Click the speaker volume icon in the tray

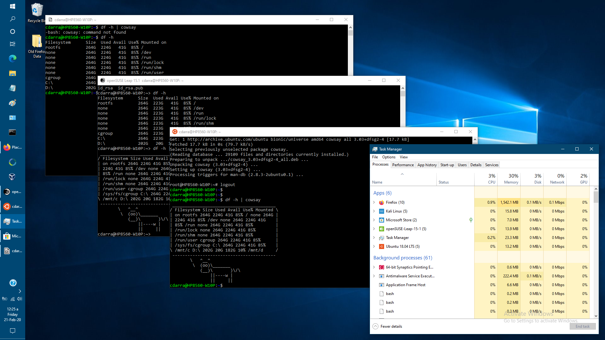tap(20, 299)
